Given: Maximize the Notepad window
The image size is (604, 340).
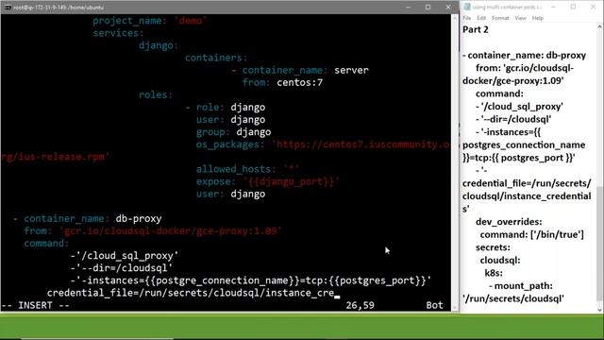Looking at the screenshot, I should tap(573, 7).
